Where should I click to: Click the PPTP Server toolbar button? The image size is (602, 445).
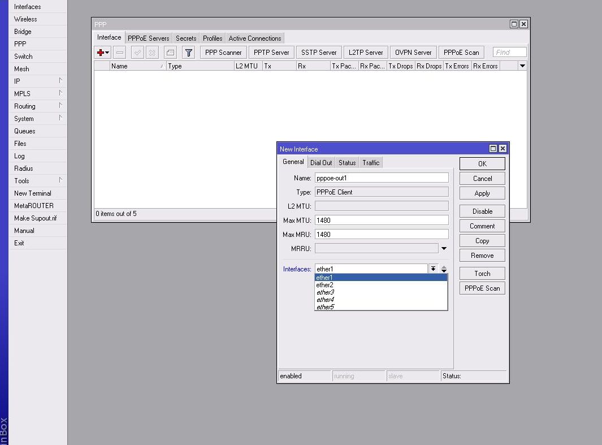(271, 52)
